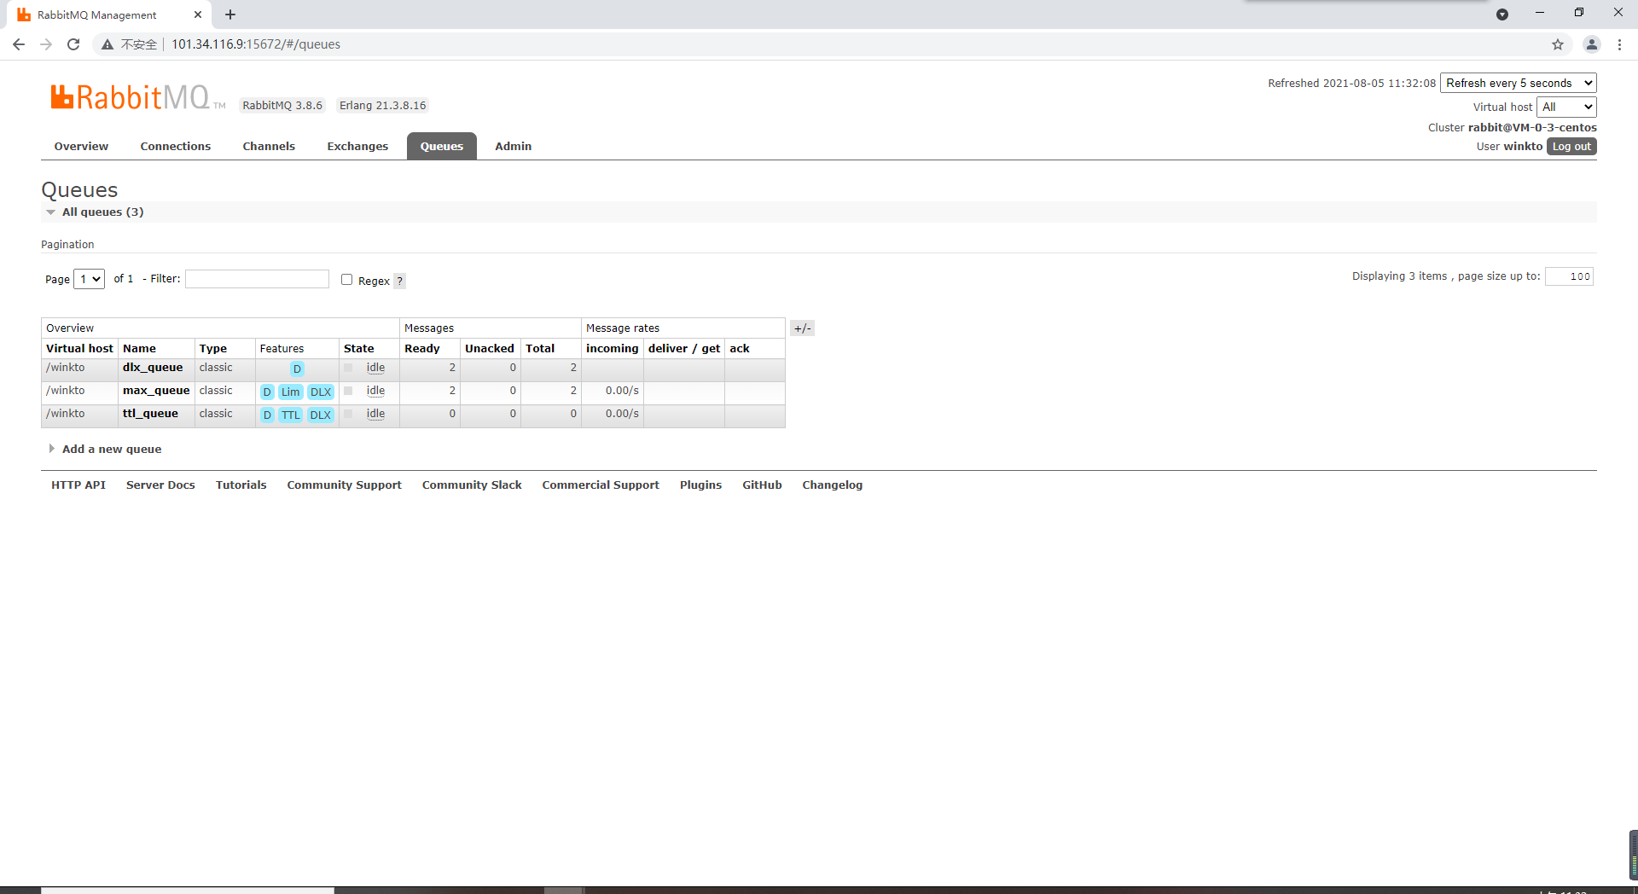This screenshot has width=1638, height=894.
Task: Open the HTTP API footer link
Action: pyautogui.click(x=78, y=485)
